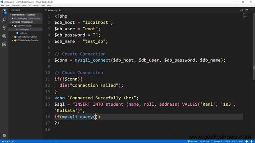Open the Debug view in activity bar
Viewport: 255px width, 143px height.
coord(4,36)
